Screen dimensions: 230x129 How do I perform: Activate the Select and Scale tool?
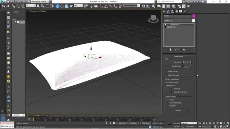click(67, 6)
